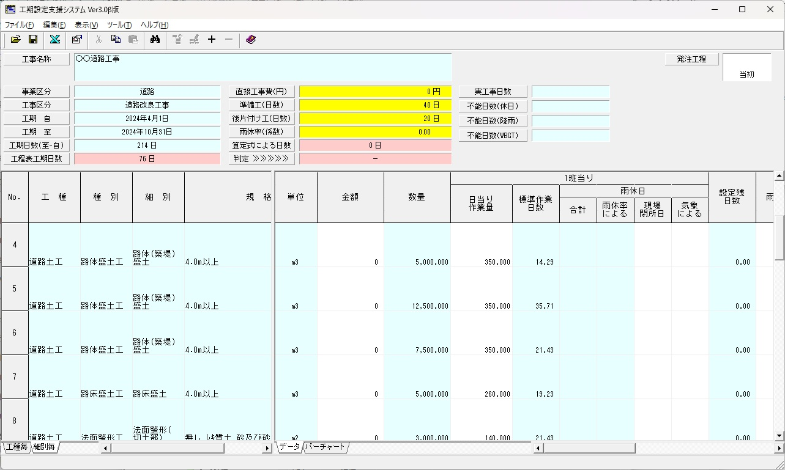Click the 判定 ≫≫≫≫≫ button

262,159
